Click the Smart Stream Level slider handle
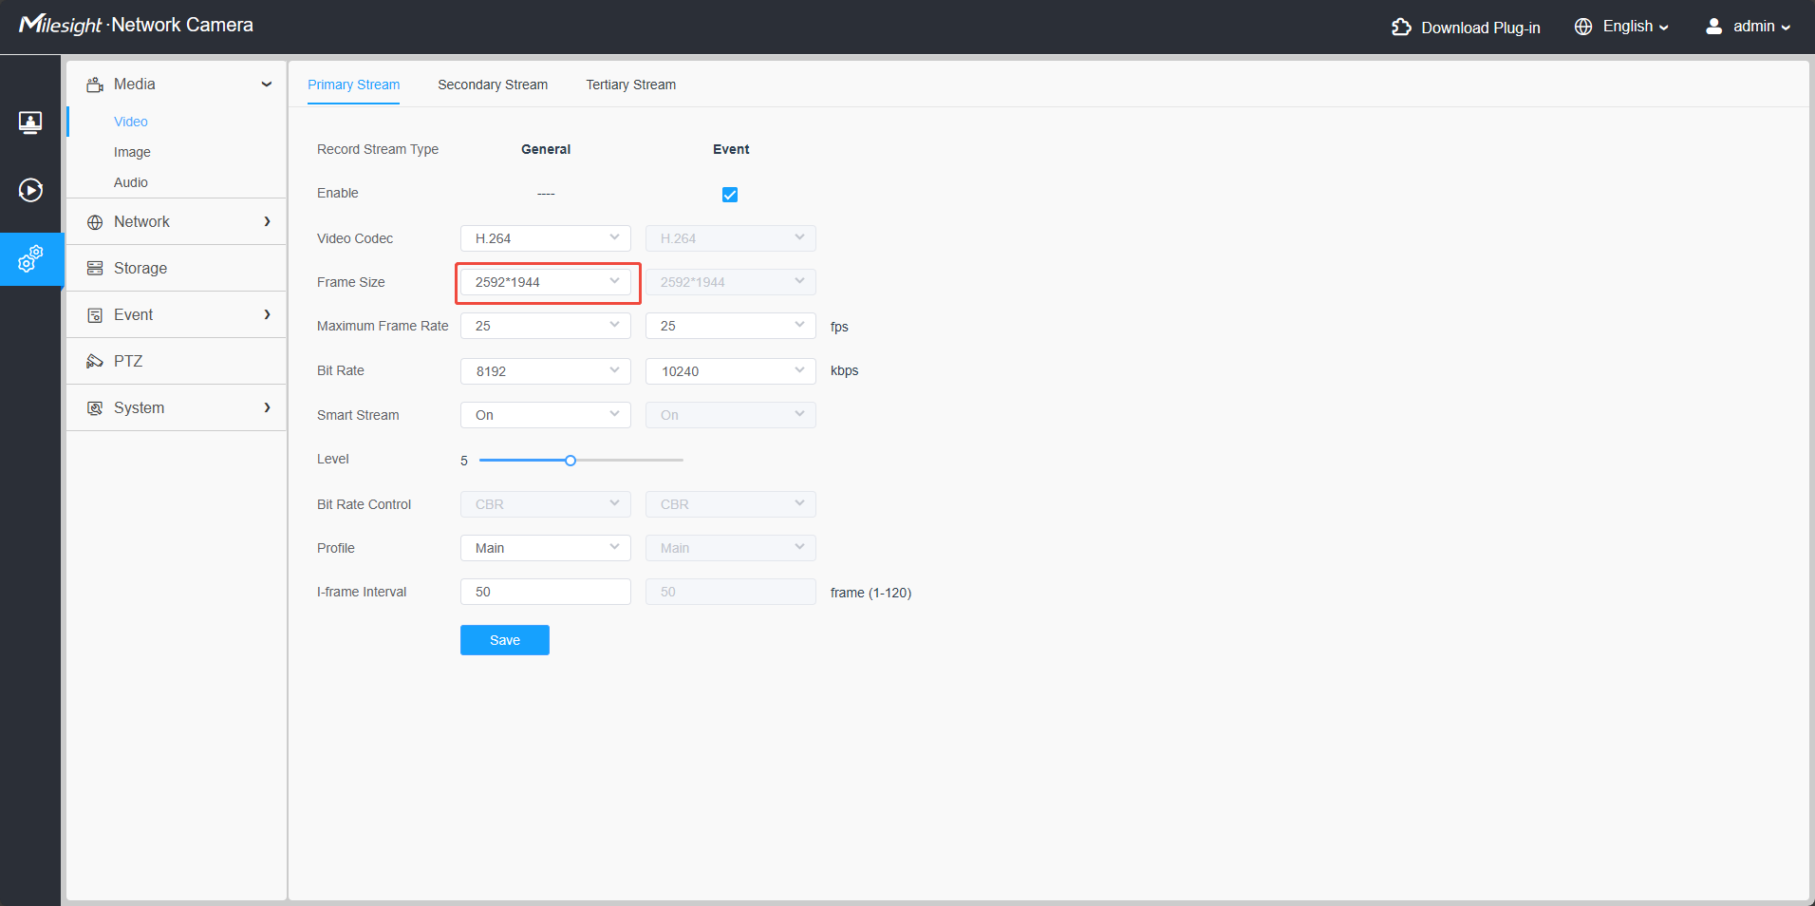The width and height of the screenshot is (1815, 906). [x=571, y=461]
